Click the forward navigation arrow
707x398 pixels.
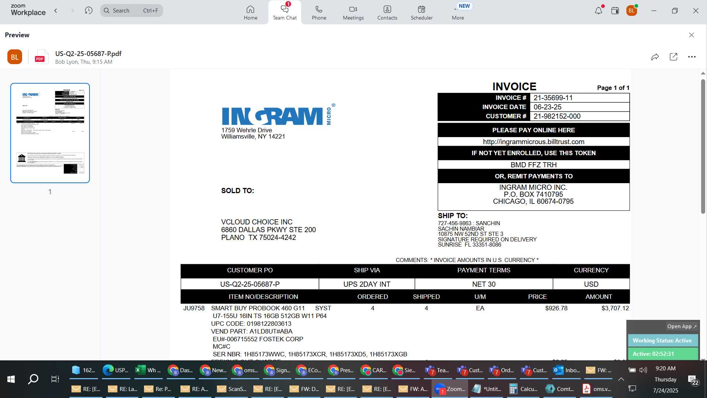(x=73, y=11)
